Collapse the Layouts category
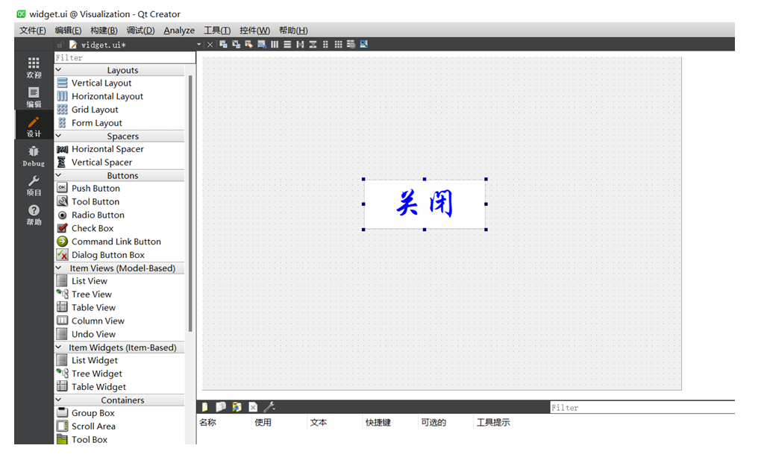The height and width of the screenshot is (460, 764). click(x=59, y=70)
